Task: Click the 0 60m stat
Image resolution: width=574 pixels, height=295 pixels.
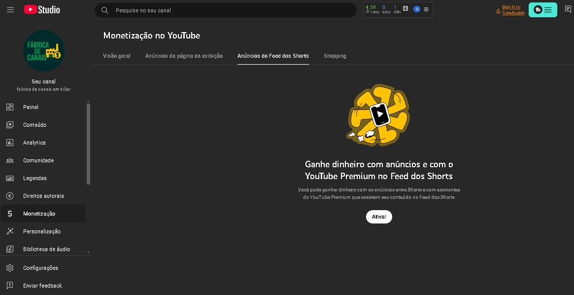Action: click(386, 9)
